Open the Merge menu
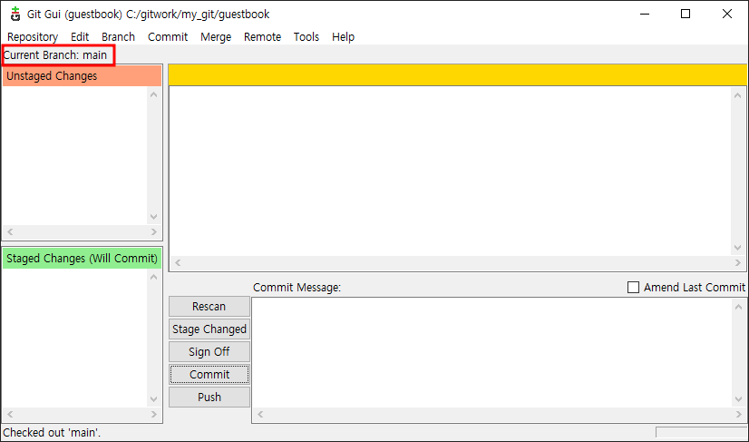The height and width of the screenshot is (442, 749). [x=216, y=37]
